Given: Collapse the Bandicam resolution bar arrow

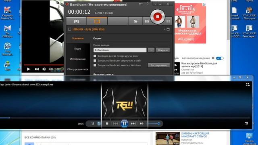Looking at the screenshot, I should click(x=164, y=29).
